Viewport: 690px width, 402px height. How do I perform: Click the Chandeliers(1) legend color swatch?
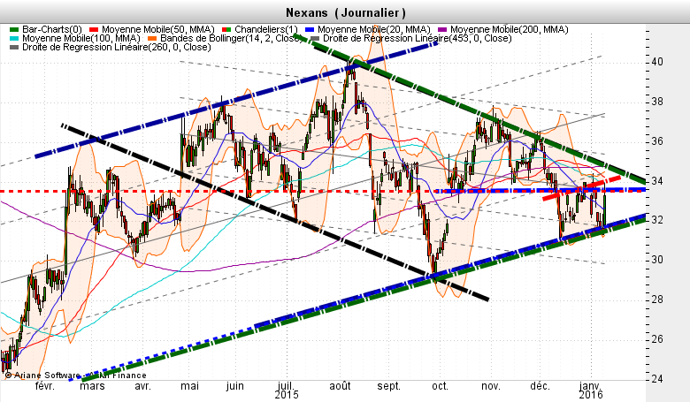(227, 30)
